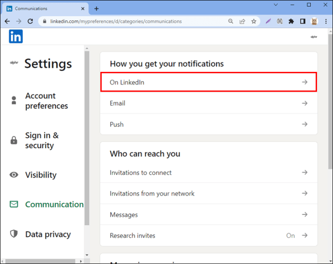Select Visibility in settings sidebar
The height and width of the screenshot is (264, 333).
[x=41, y=175]
